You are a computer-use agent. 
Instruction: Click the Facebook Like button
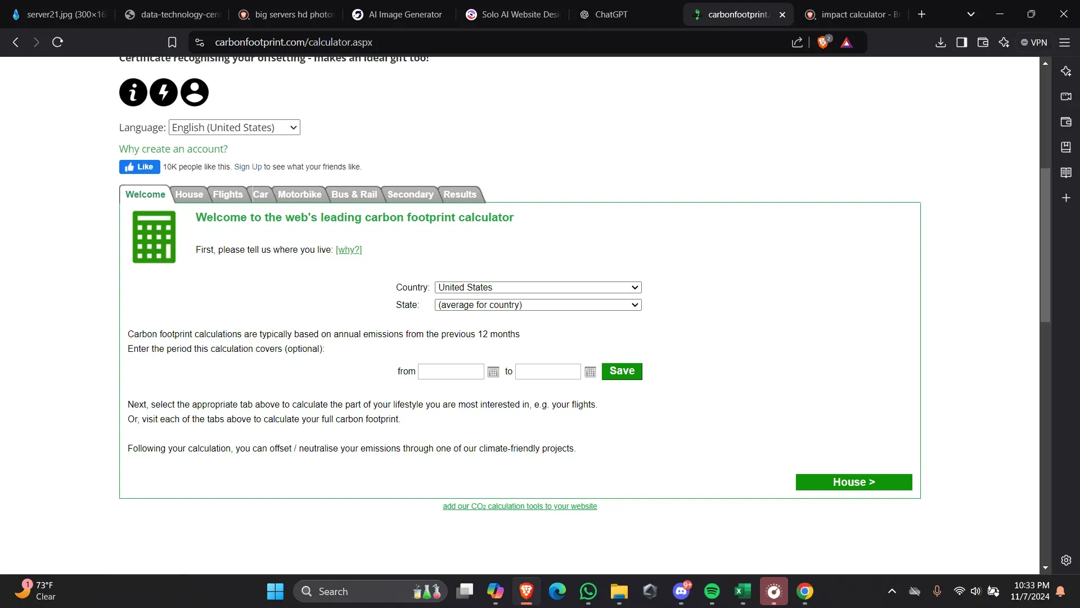point(139,167)
